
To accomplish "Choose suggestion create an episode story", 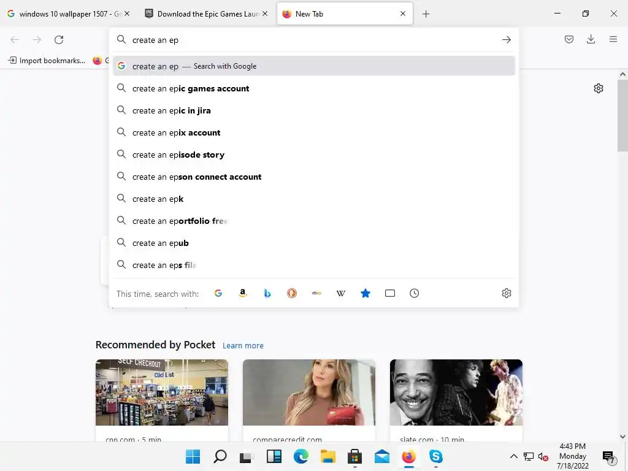I will (313, 154).
